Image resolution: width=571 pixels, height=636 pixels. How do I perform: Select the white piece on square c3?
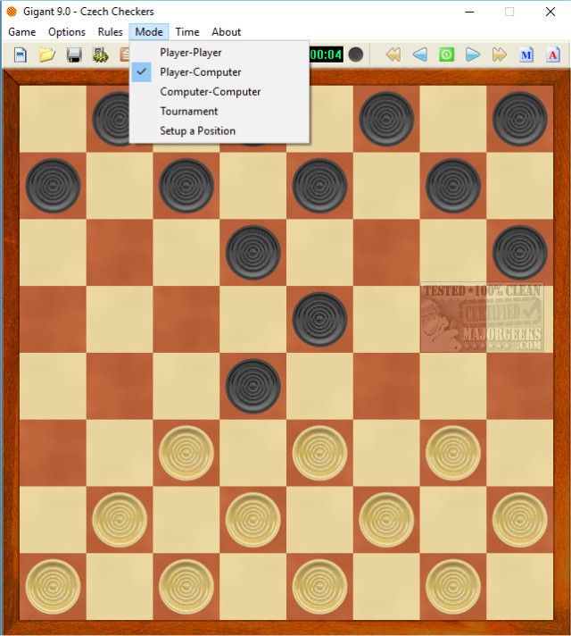pyautogui.click(x=186, y=453)
